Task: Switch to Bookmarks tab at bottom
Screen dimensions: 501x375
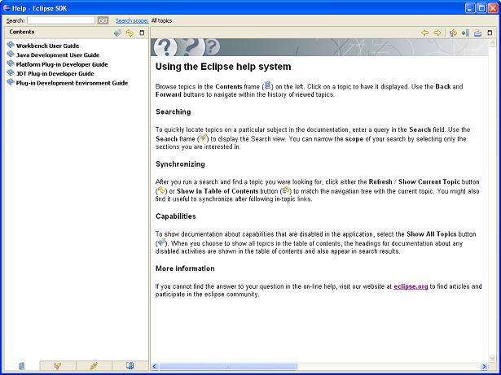Action: [x=130, y=366]
